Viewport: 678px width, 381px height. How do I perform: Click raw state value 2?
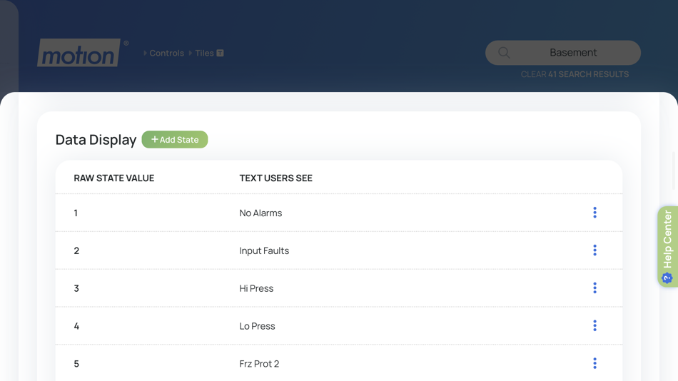[76, 250]
